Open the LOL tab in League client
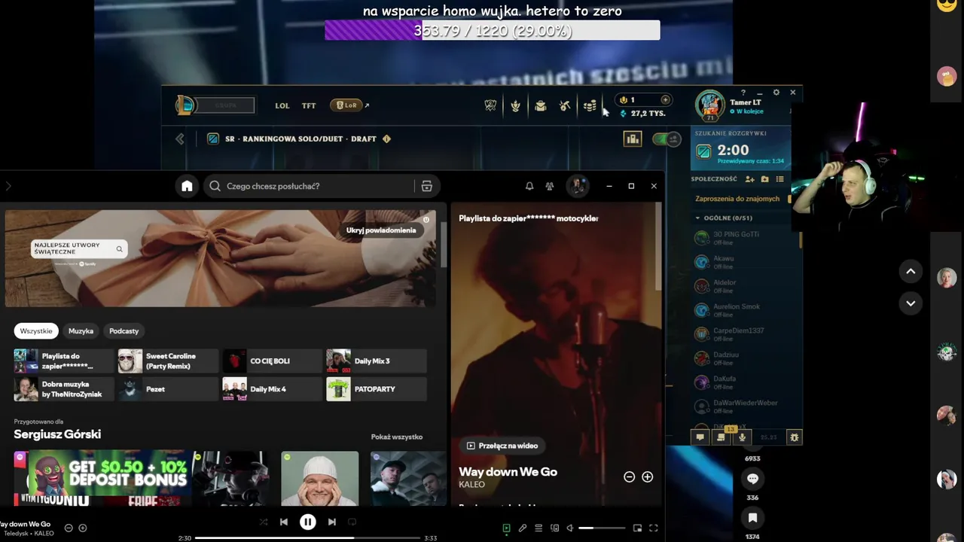 (282, 105)
